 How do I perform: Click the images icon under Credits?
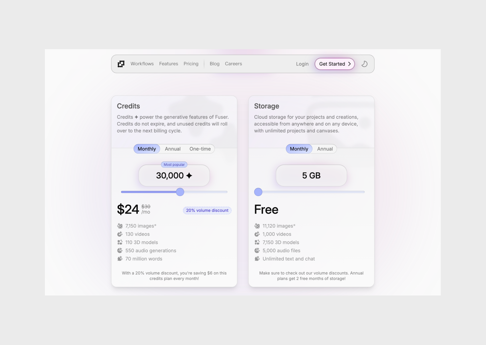(x=120, y=226)
